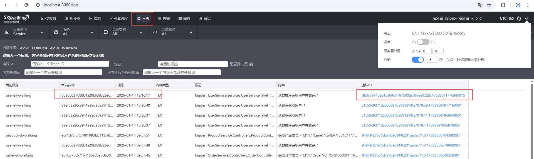Click the browser back arrow
534x159 pixels.
(x=6, y=5)
